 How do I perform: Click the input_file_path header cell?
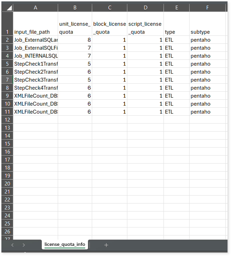click(x=35, y=32)
